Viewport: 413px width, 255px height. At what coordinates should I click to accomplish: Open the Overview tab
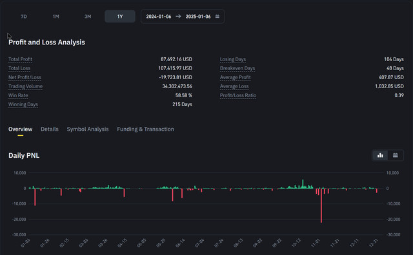coord(20,129)
